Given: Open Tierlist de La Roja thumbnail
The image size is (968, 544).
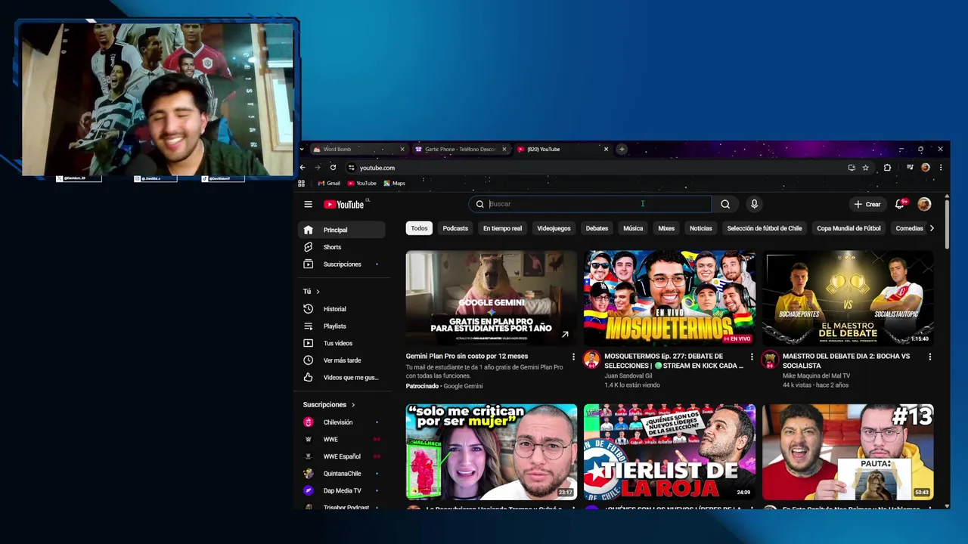Looking at the screenshot, I should click(669, 452).
